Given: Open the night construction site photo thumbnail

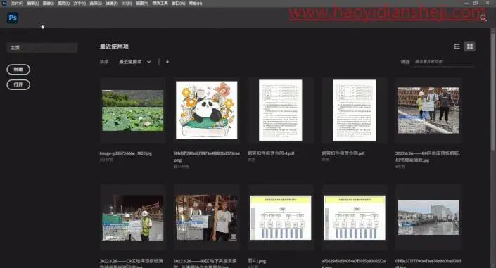Looking at the screenshot, I should pyautogui.click(x=132, y=217).
